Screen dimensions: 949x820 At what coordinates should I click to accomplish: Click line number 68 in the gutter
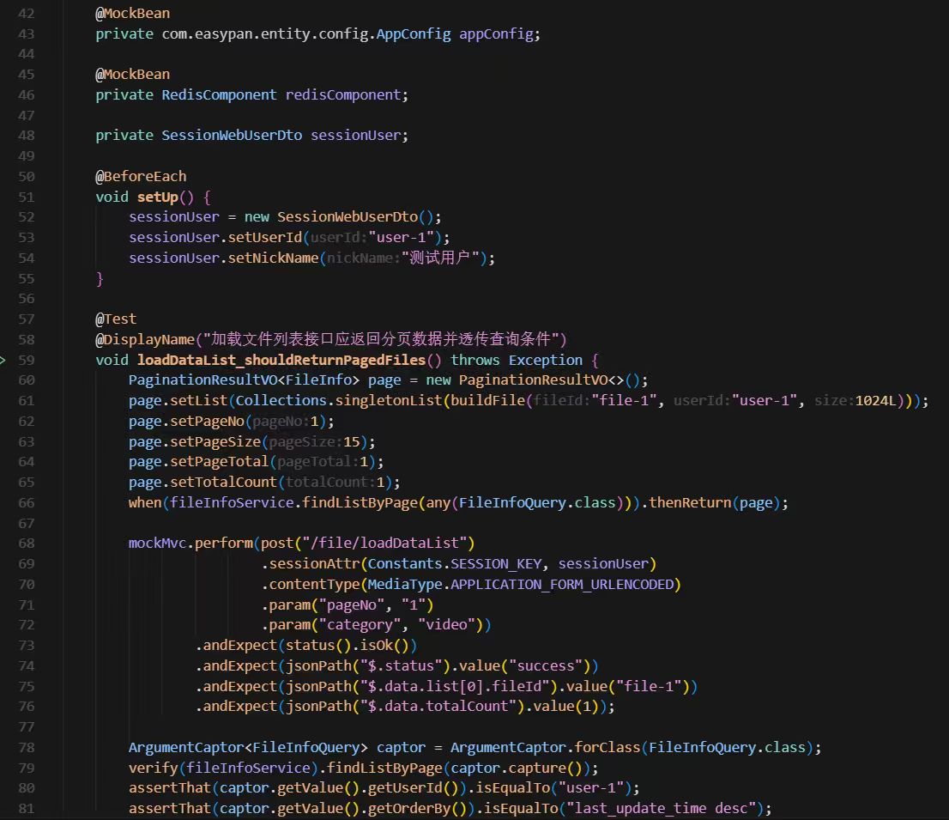(x=26, y=544)
